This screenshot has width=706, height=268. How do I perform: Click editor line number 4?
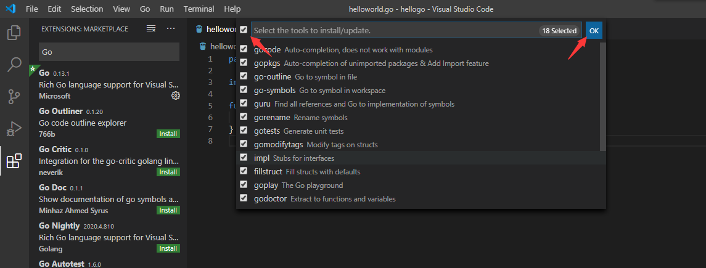coord(210,94)
